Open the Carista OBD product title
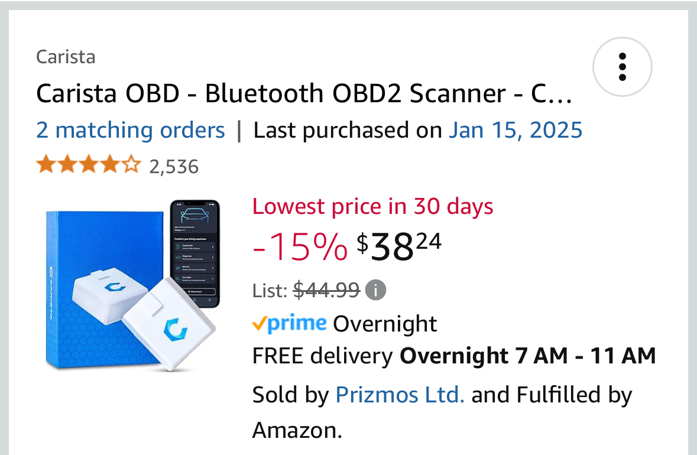This screenshot has height=455, width=697. tap(304, 94)
